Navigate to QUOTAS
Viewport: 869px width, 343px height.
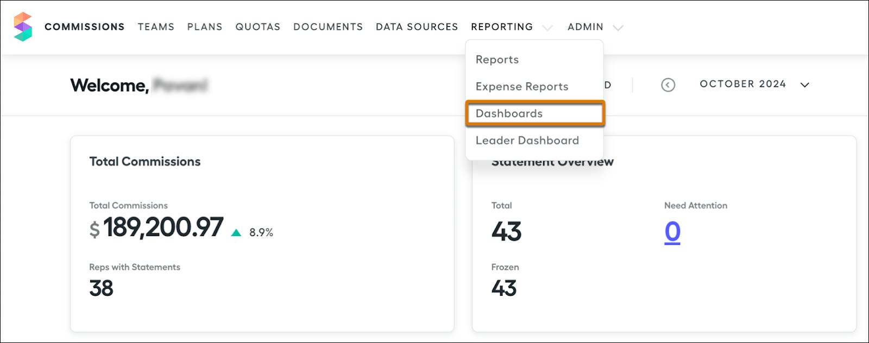258,27
